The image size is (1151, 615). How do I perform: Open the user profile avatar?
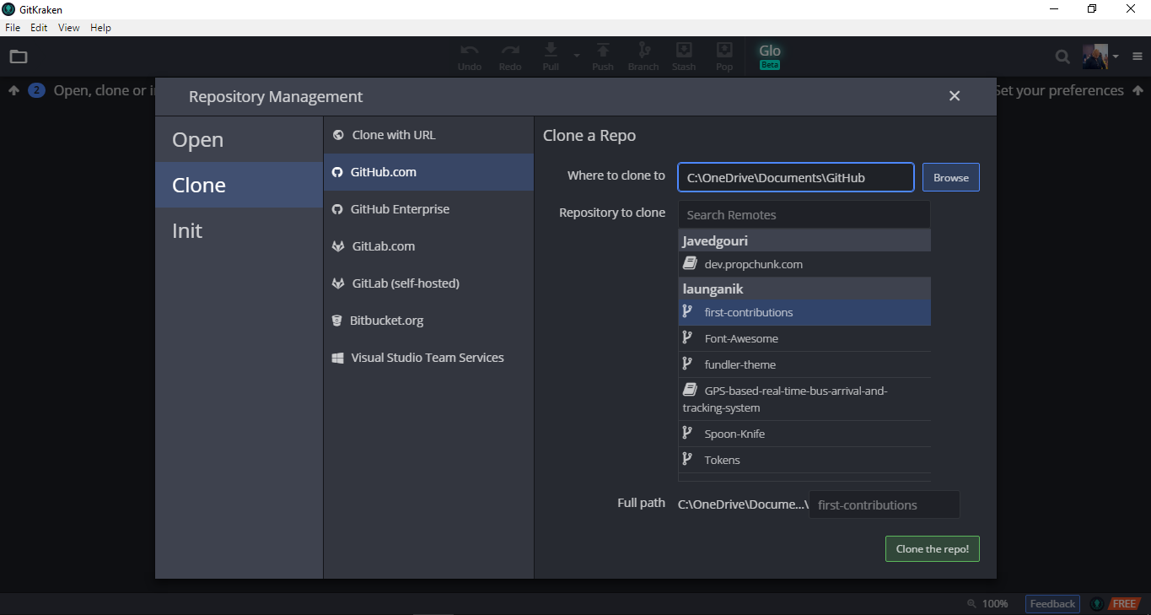pos(1095,57)
